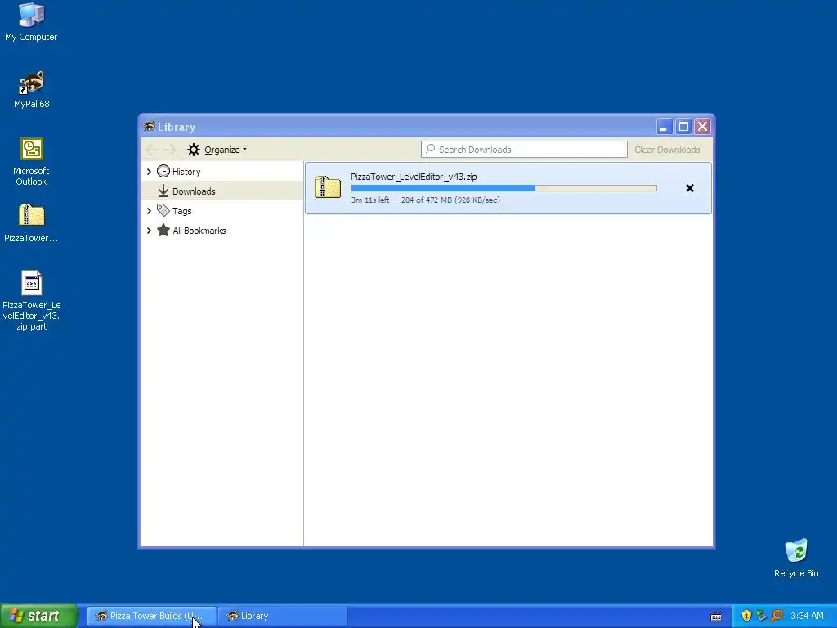Close the Library window

(x=702, y=127)
